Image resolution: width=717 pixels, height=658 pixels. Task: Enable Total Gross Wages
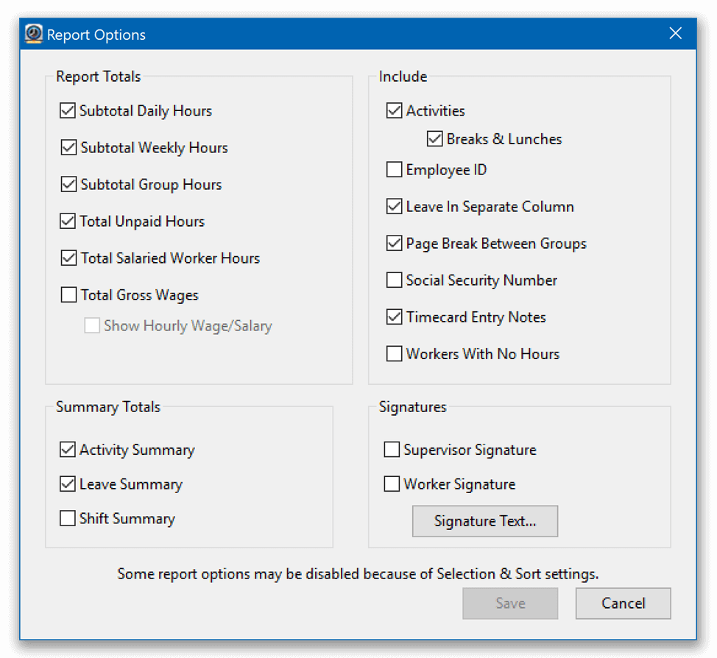67,294
